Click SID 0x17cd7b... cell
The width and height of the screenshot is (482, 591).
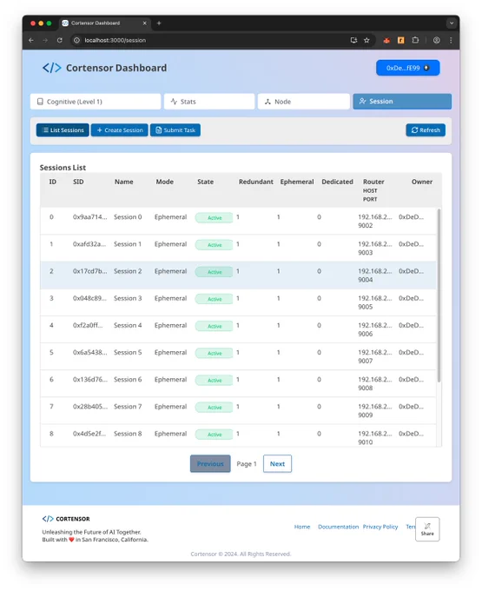coord(90,271)
